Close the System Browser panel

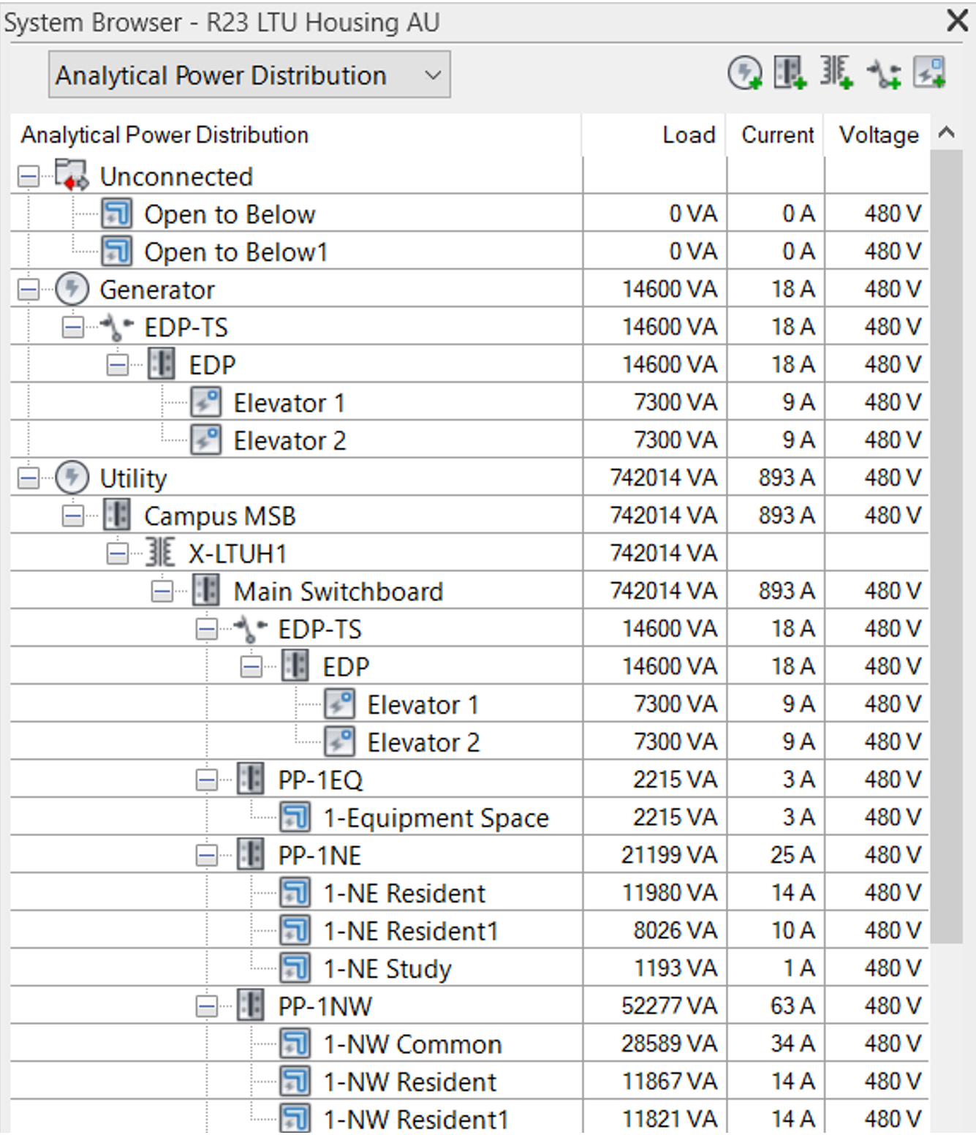click(957, 20)
